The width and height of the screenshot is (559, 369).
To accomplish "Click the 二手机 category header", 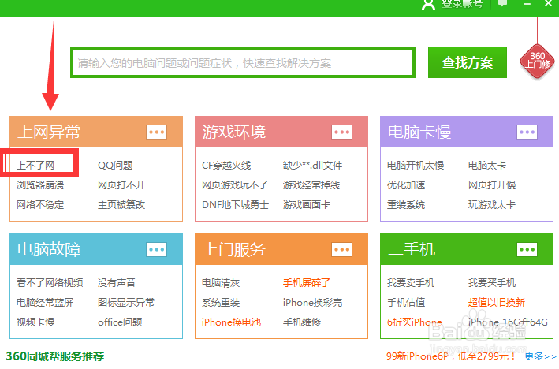I will pos(467,249).
